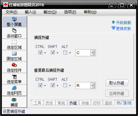Click the 捕捉热键 group label
138x116 pixels.
41,37
